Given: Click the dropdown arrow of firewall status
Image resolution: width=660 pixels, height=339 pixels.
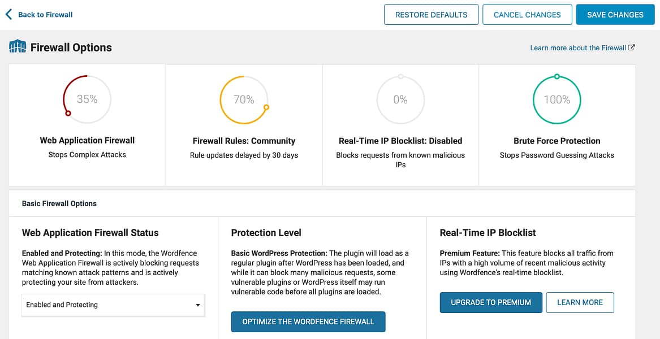Looking at the screenshot, I should click(x=198, y=305).
